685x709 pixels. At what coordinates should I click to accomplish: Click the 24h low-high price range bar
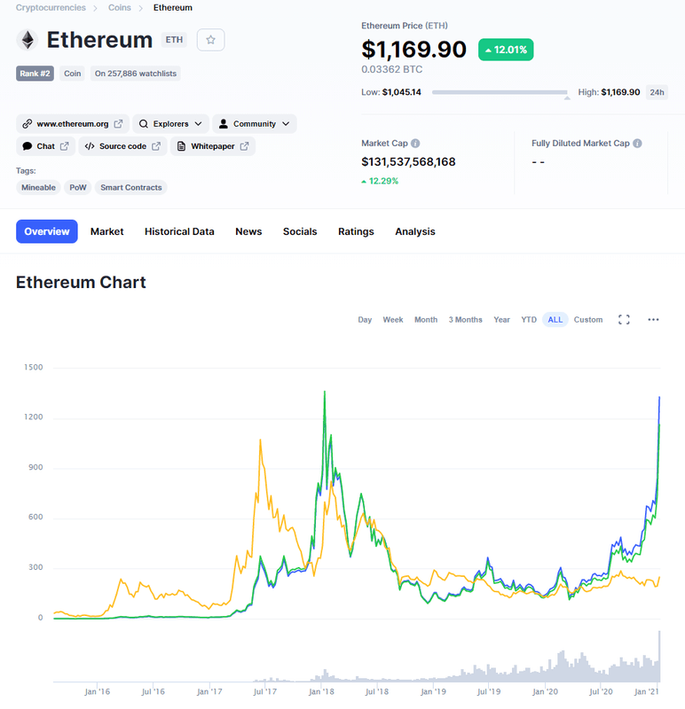[x=500, y=92]
